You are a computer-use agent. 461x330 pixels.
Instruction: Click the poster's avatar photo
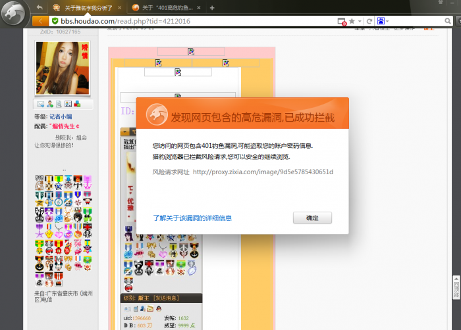pyautogui.click(x=63, y=68)
